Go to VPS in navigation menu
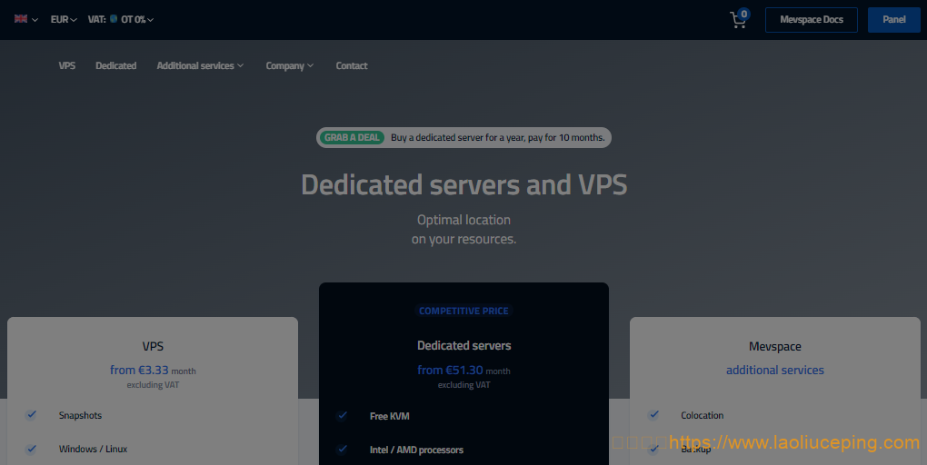The height and width of the screenshot is (465, 927). tap(67, 65)
